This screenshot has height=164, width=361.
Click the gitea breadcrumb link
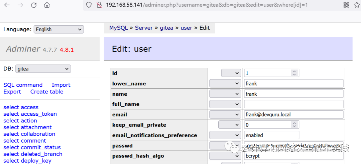166,28
